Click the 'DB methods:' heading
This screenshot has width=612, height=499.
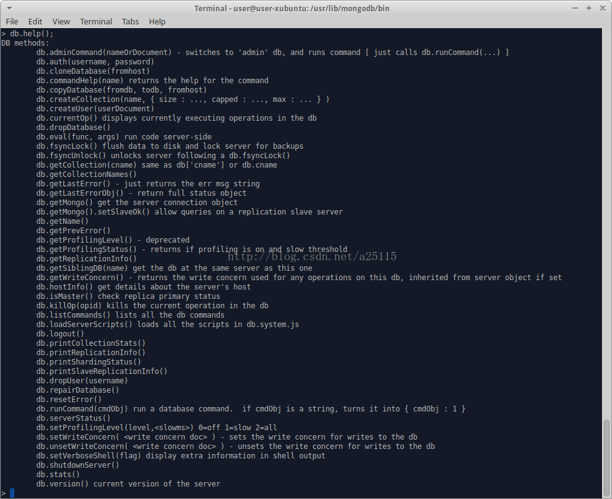click(x=26, y=43)
